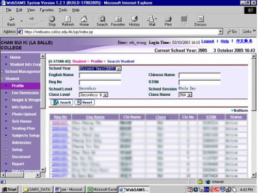The width and height of the screenshot is (258, 193).
Task: Click the Back arrow toolbar icon
Action: coord(11,19)
